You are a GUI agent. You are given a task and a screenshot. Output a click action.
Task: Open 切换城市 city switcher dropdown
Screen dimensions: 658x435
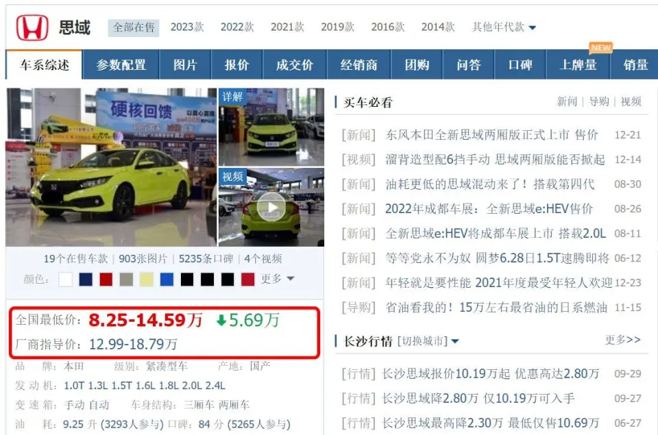pyautogui.click(x=428, y=341)
